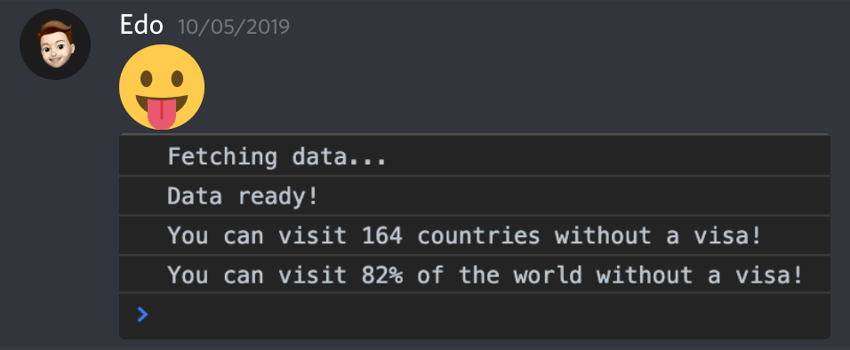The image size is (850, 350).
Task: Click the hair on Edo's avatar
Action: point(55,28)
